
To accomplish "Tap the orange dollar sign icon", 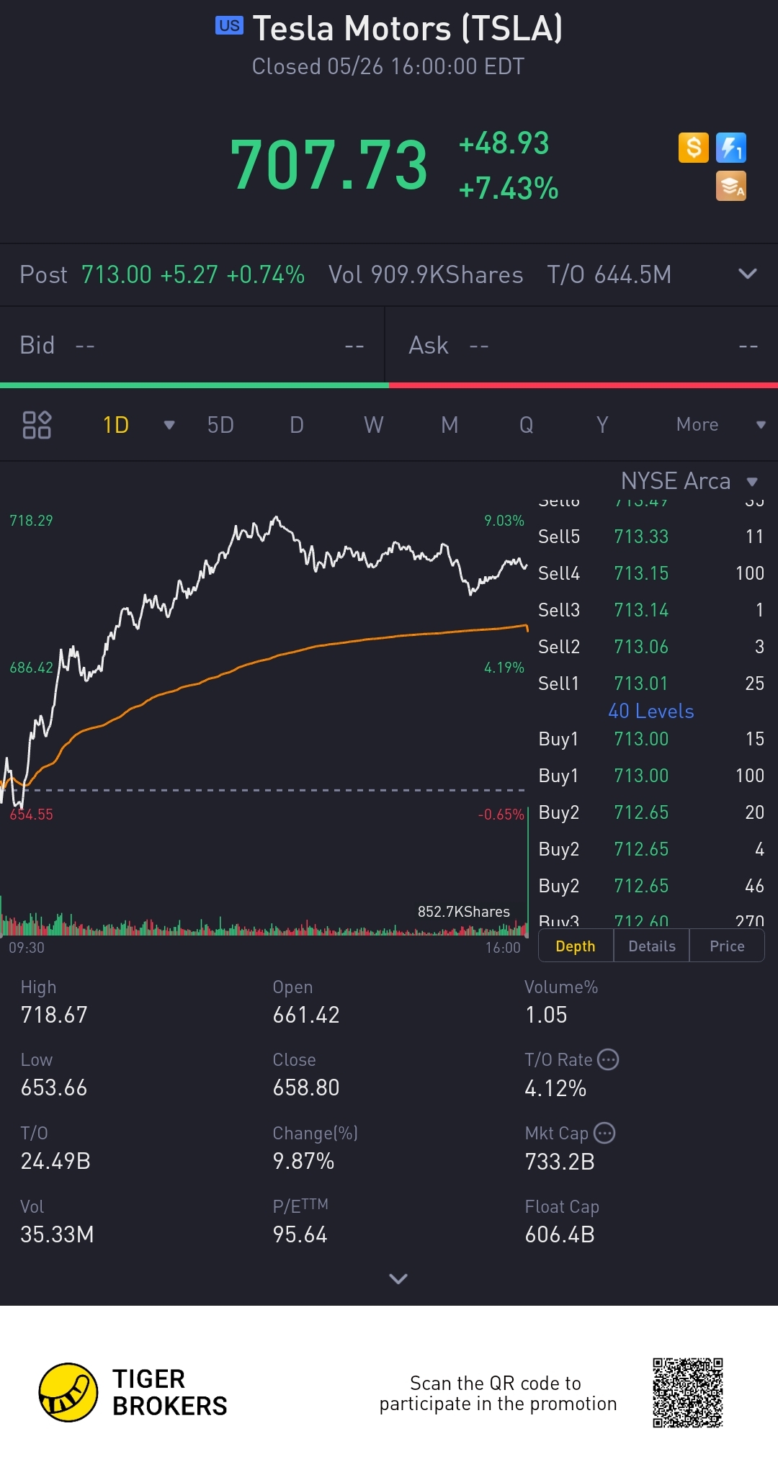I will coord(693,148).
